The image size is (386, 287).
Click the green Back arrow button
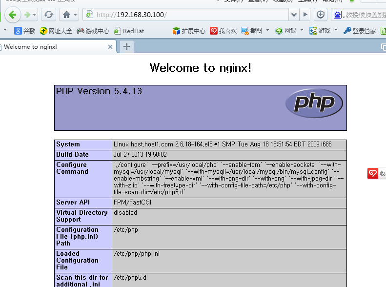click(12, 15)
